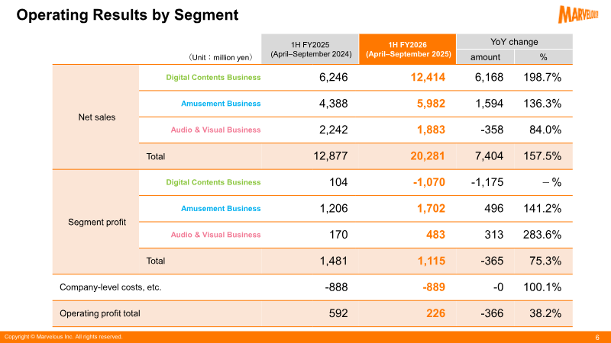
Task: Click the Operating profit total label
Action: (100, 313)
